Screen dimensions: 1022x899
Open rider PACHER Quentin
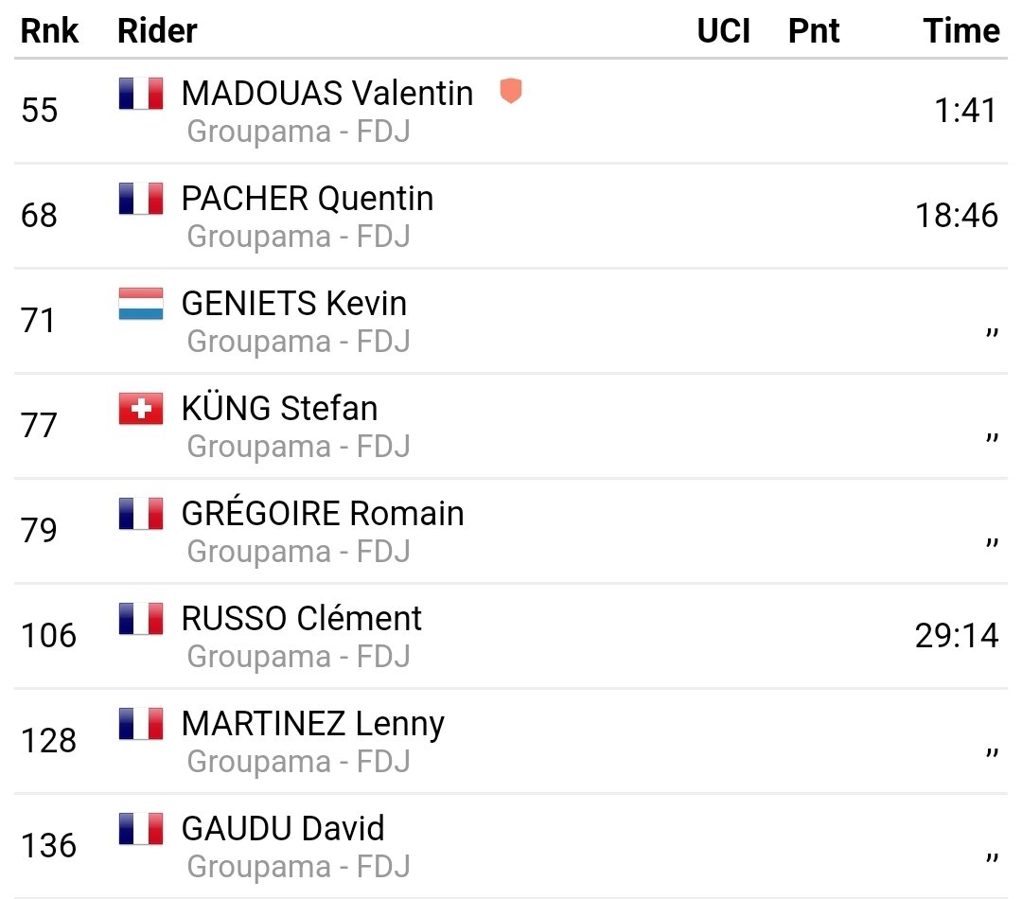(x=308, y=198)
